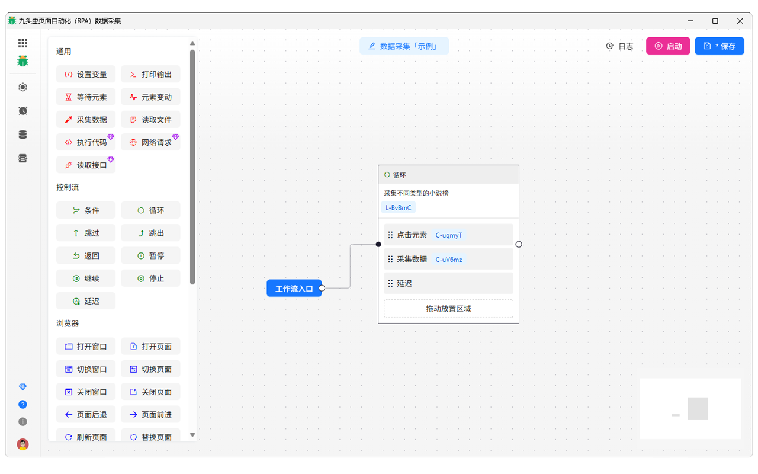This screenshot has height=474, width=758.
Task: Open the info icon in sidebar
Action: click(x=23, y=422)
